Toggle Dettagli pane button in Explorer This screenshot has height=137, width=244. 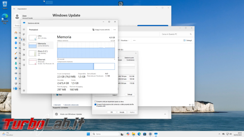(188, 40)
